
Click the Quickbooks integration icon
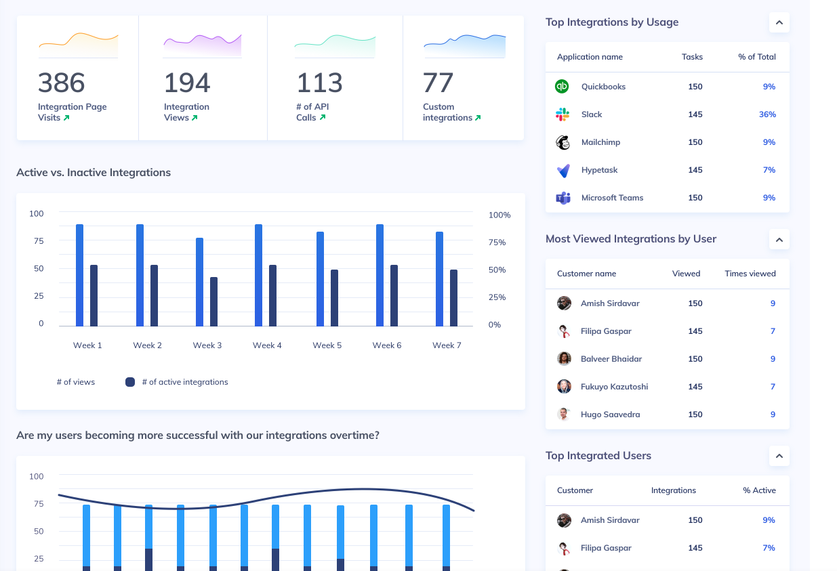click(x=563, y=86)
